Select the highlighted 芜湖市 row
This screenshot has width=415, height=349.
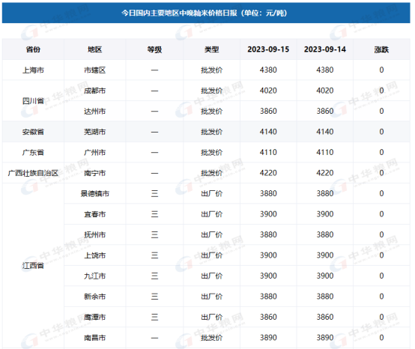206,132
